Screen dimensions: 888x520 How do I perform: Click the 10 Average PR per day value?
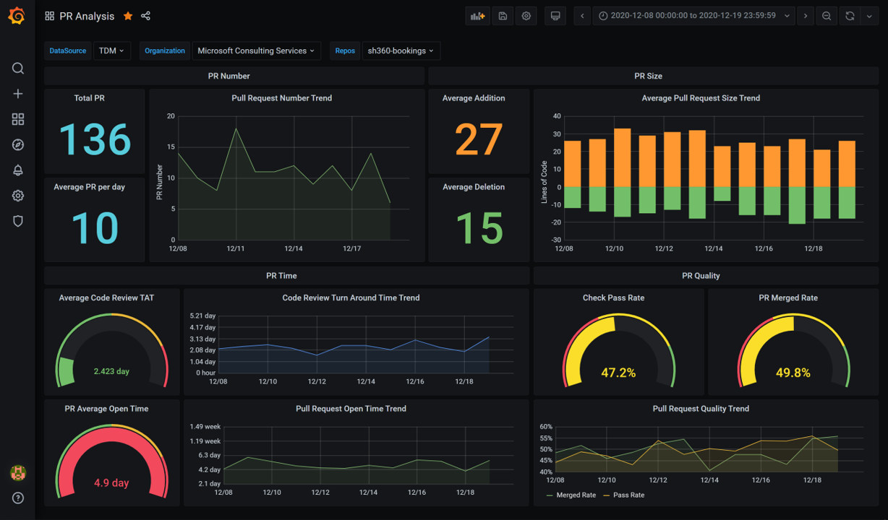click(x=95, y=228)
